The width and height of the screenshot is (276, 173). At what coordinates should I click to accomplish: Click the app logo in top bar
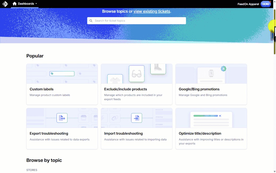pos(5,4)
